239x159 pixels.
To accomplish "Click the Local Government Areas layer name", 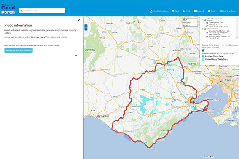I will pyautogui.click(x=219, y=26).
